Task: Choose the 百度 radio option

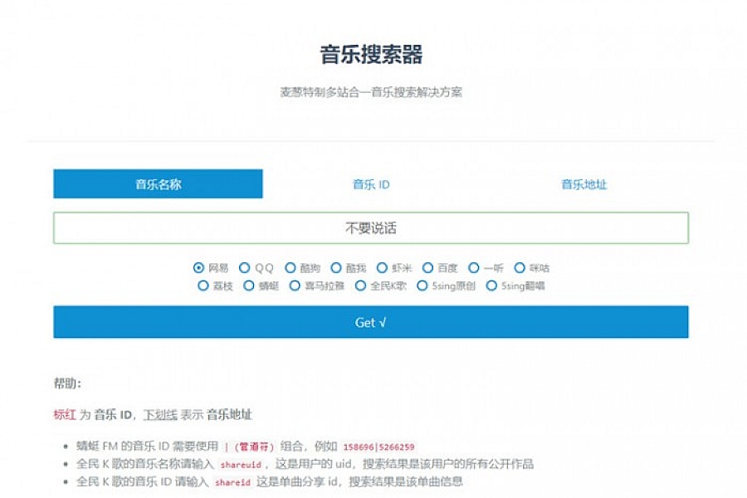Action: point(428,268)
